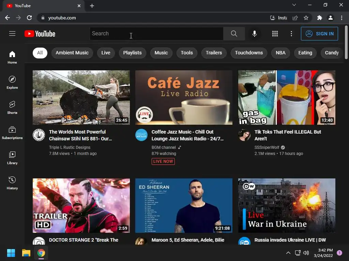Select the Playlists filter chip
The width and height of the screenshot is (349, 261).
(x=133, y=53)
